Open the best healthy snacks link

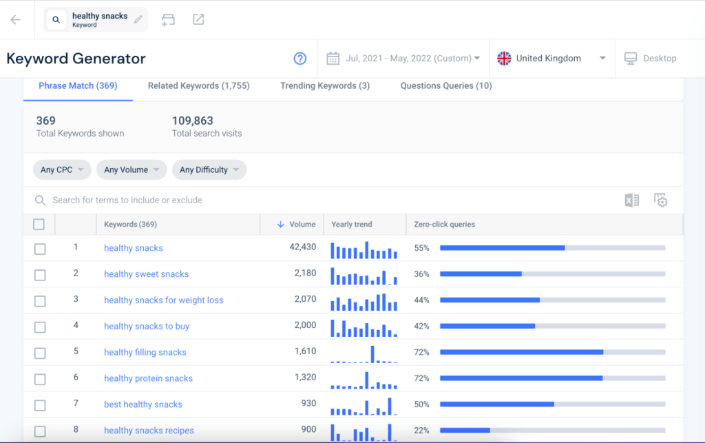(x=143, y=404)
